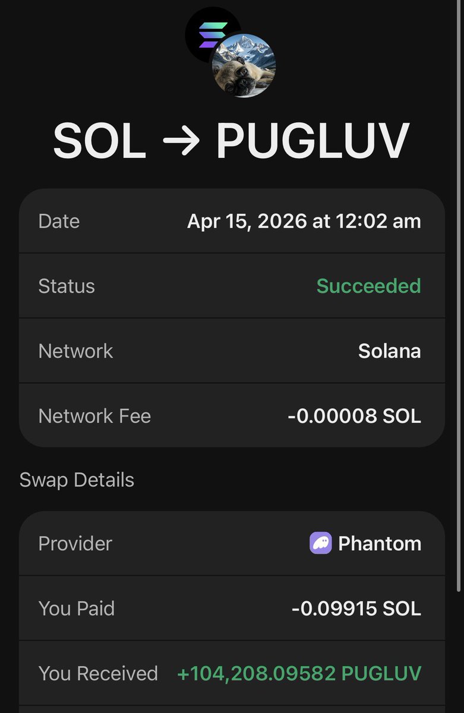Viewport: 464px width, 713px height.
Task: Click the Phantom ghost logo icon
Action: 321,543
